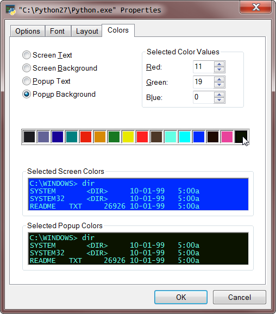Screen dimensions: 276x314
Task: Pick the pink magenta color swatch
Action: point(227,137)
